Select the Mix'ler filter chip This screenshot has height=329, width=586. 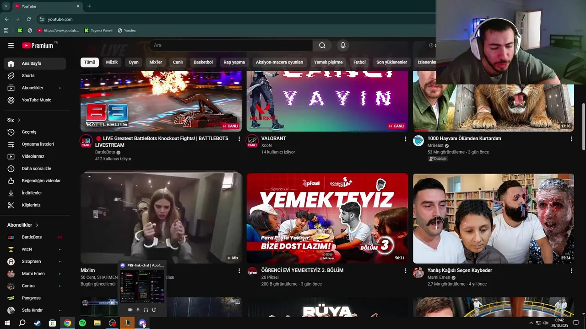pos(156,62)
